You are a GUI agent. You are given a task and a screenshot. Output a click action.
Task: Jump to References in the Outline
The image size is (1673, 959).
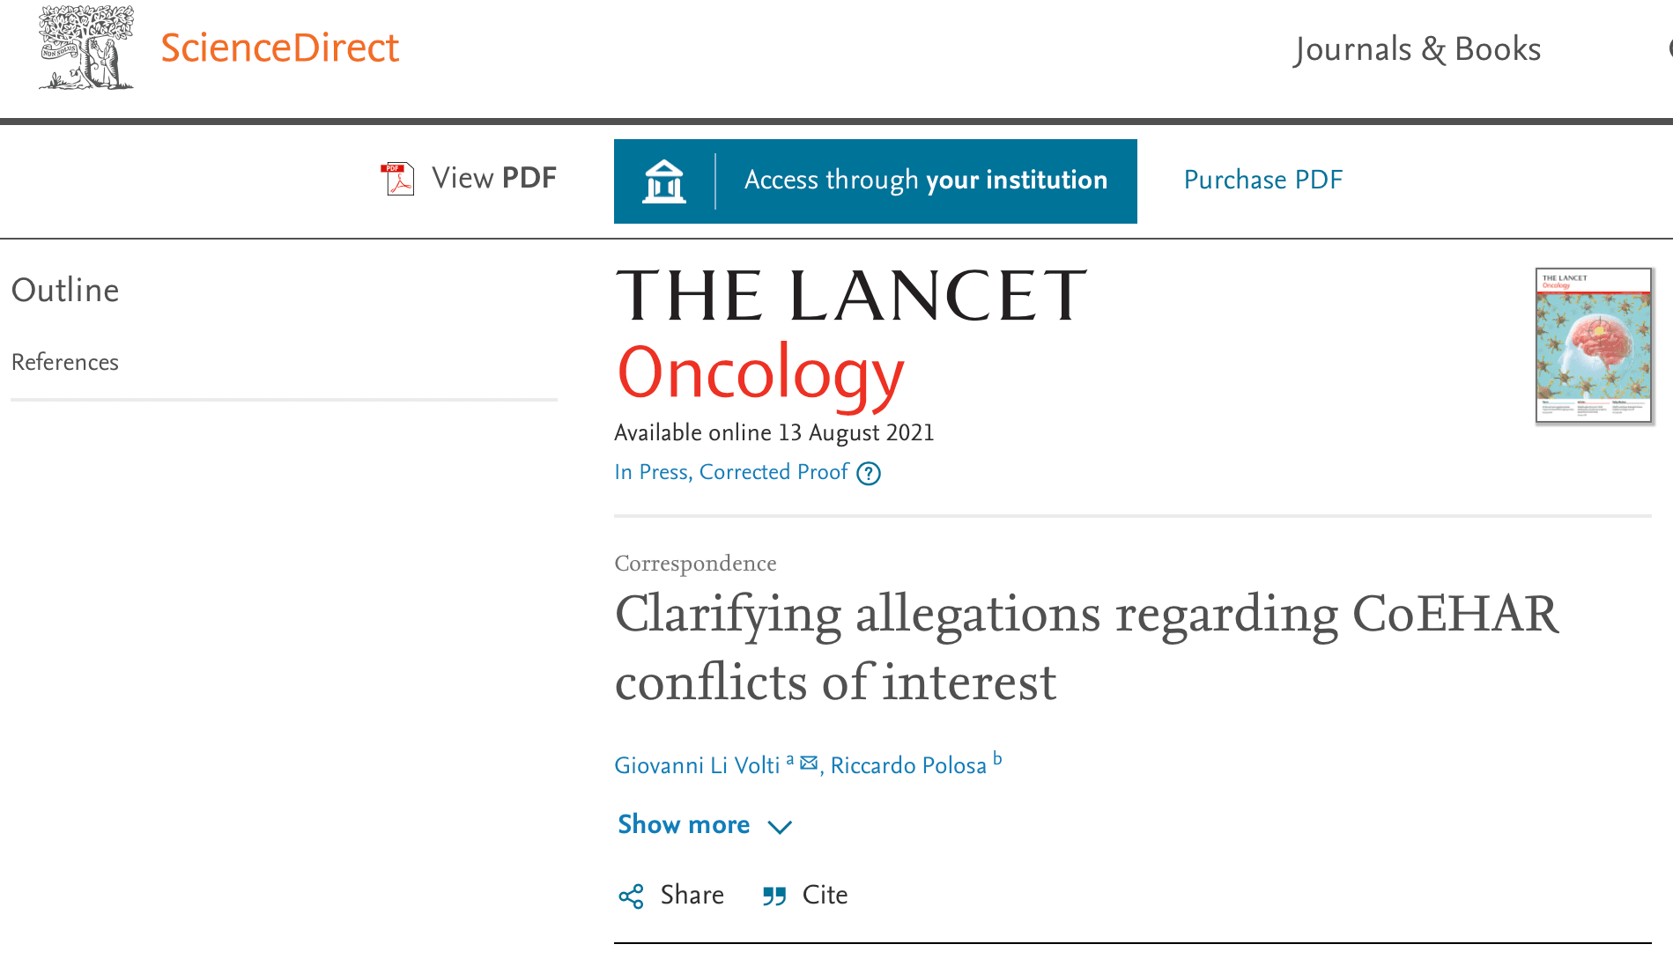point(65,362)
